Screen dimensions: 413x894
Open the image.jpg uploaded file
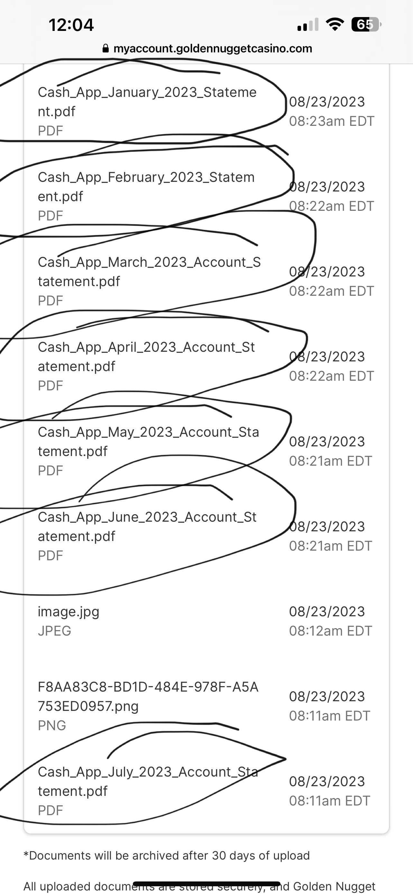point(69,611)
